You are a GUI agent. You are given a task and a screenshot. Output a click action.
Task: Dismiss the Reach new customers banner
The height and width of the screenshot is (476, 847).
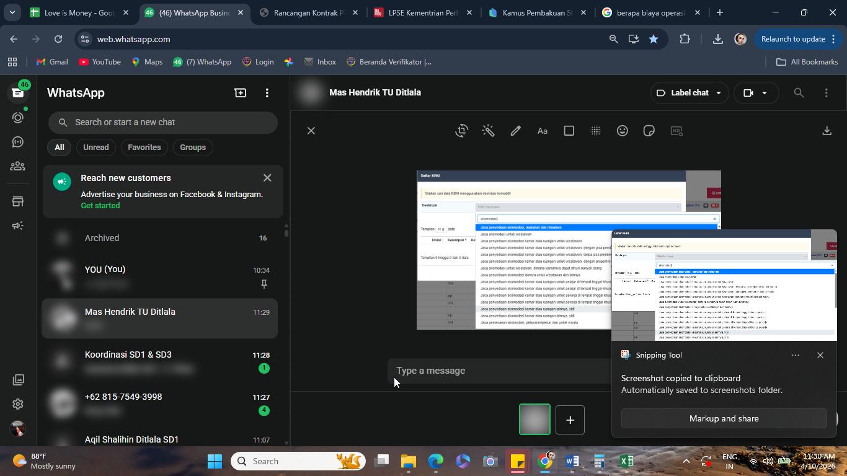click(267, 178)
